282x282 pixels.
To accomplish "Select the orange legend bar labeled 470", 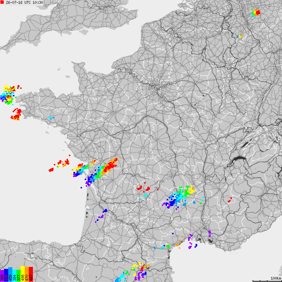I will 27,274.
